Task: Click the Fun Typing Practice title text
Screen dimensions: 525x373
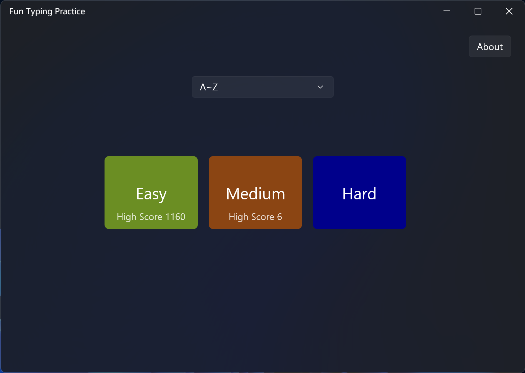Action: point(47,11)
